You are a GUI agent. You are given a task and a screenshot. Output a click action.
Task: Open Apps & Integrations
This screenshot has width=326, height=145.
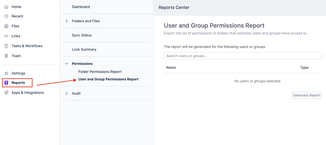(x=28, y=92)
